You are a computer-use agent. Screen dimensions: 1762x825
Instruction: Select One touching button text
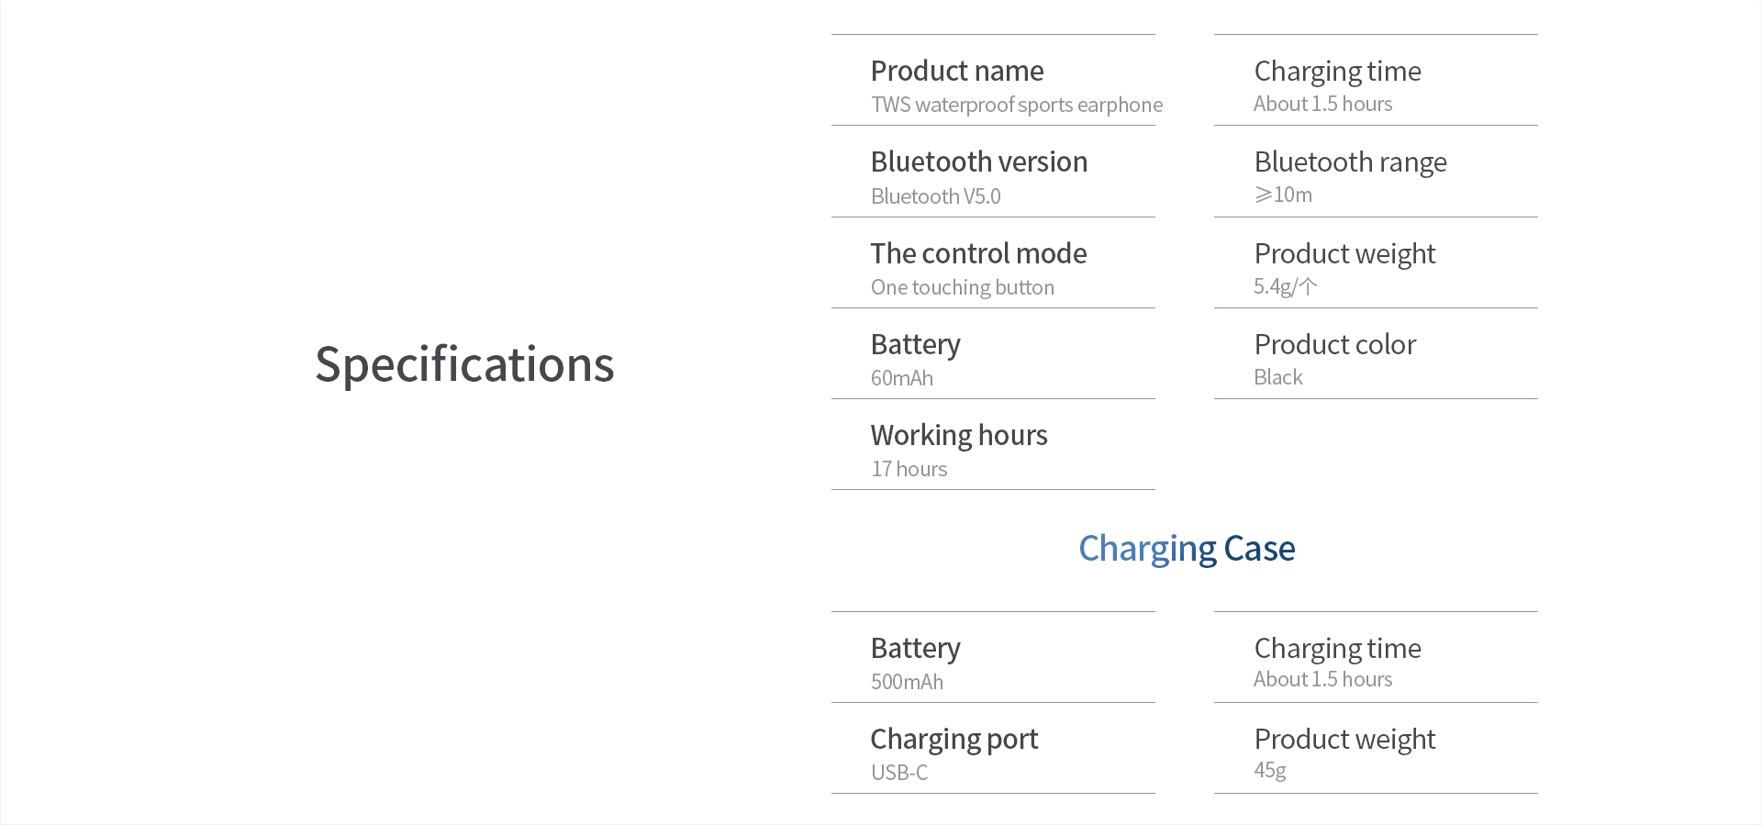pos(962,287)
